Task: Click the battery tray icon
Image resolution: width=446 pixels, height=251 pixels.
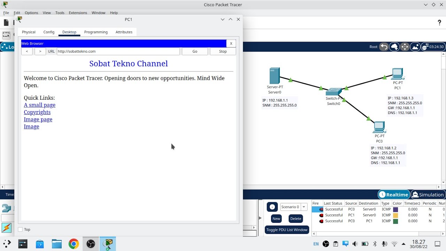Action: [x=365, y=244]
